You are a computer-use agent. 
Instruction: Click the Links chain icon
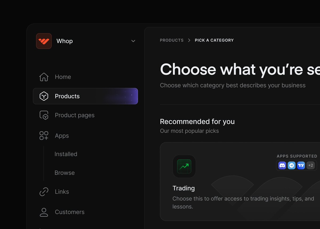point(44,192)
